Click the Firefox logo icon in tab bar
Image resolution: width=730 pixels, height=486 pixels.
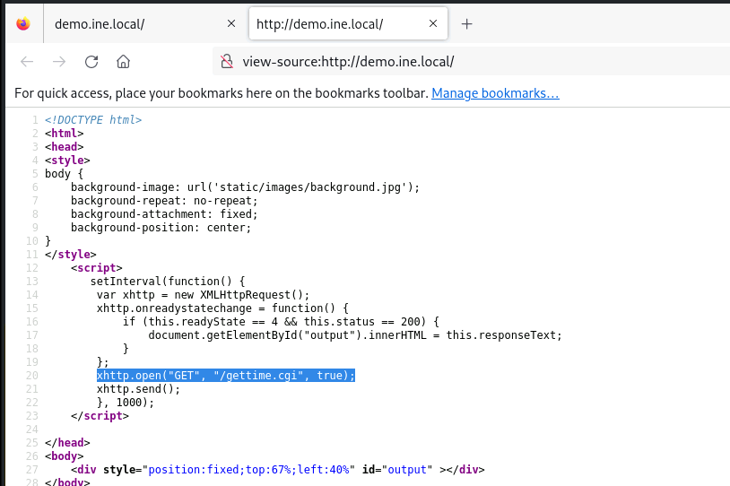tap(23, 24)
